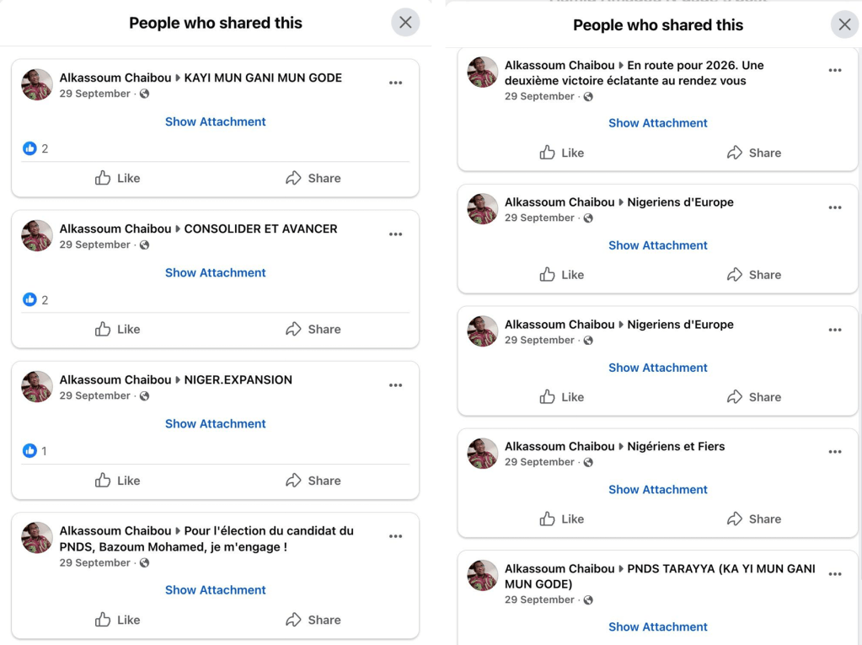862x645 pixels.
Task: Click Alkassoum Chaibou name on PNDS TARAYYA post
Action: pyautogui.click(x=559, y=568)
